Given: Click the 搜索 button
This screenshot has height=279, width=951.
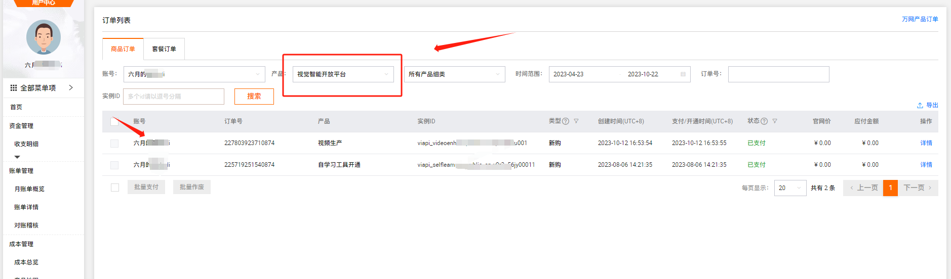Looking at the screenshot, I should pyautogui.click(x=254, y=97).
